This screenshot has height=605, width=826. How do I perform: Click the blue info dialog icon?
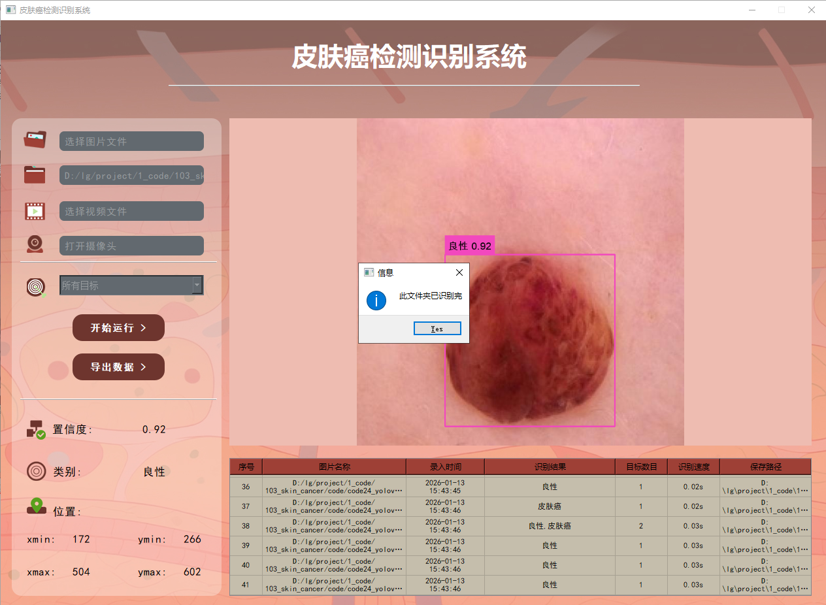376,301
